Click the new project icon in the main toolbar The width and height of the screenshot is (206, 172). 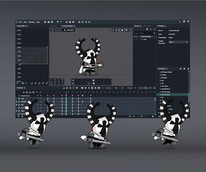45,22
